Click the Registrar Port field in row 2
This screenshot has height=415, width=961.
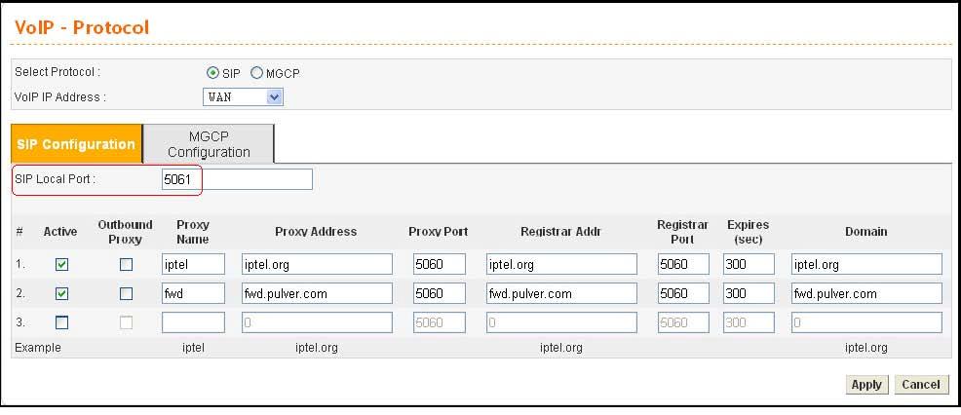(683, 293)
